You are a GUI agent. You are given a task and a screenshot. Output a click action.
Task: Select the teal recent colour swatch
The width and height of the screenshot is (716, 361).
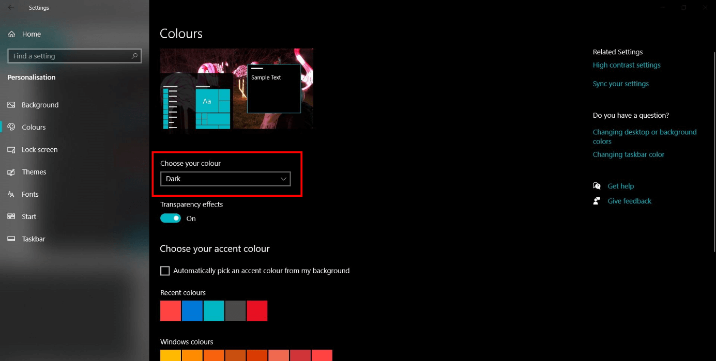pyautogui.click(x=214, y=310)
